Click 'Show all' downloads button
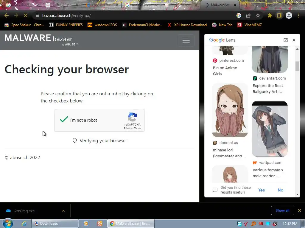 (282, 210)
